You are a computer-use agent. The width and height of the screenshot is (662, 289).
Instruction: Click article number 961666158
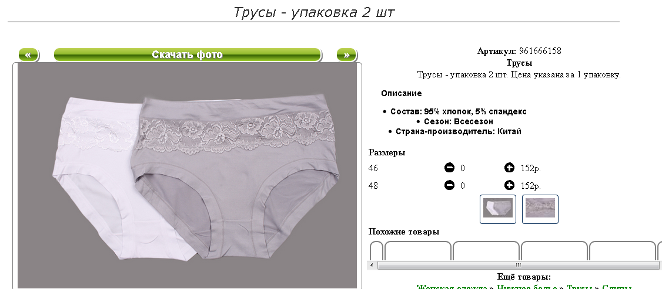[x=540, y=52]
